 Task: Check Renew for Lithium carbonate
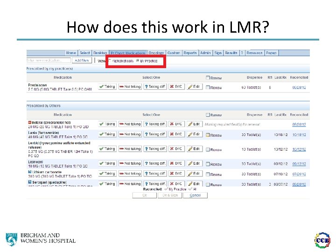(208, 174)
